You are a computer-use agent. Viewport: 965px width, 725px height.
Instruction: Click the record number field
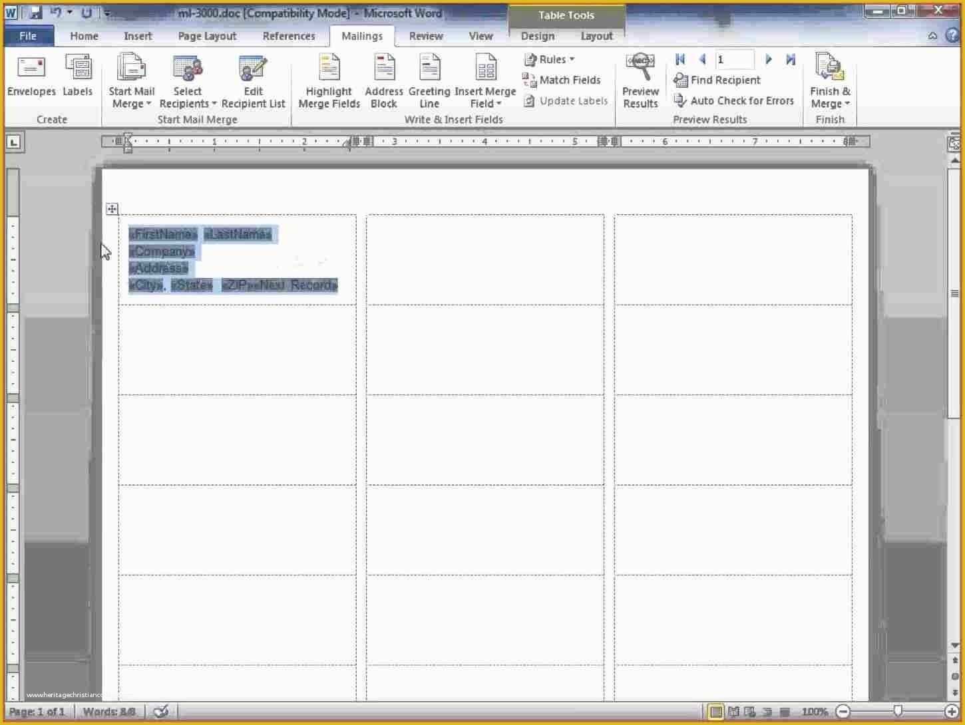735,59
